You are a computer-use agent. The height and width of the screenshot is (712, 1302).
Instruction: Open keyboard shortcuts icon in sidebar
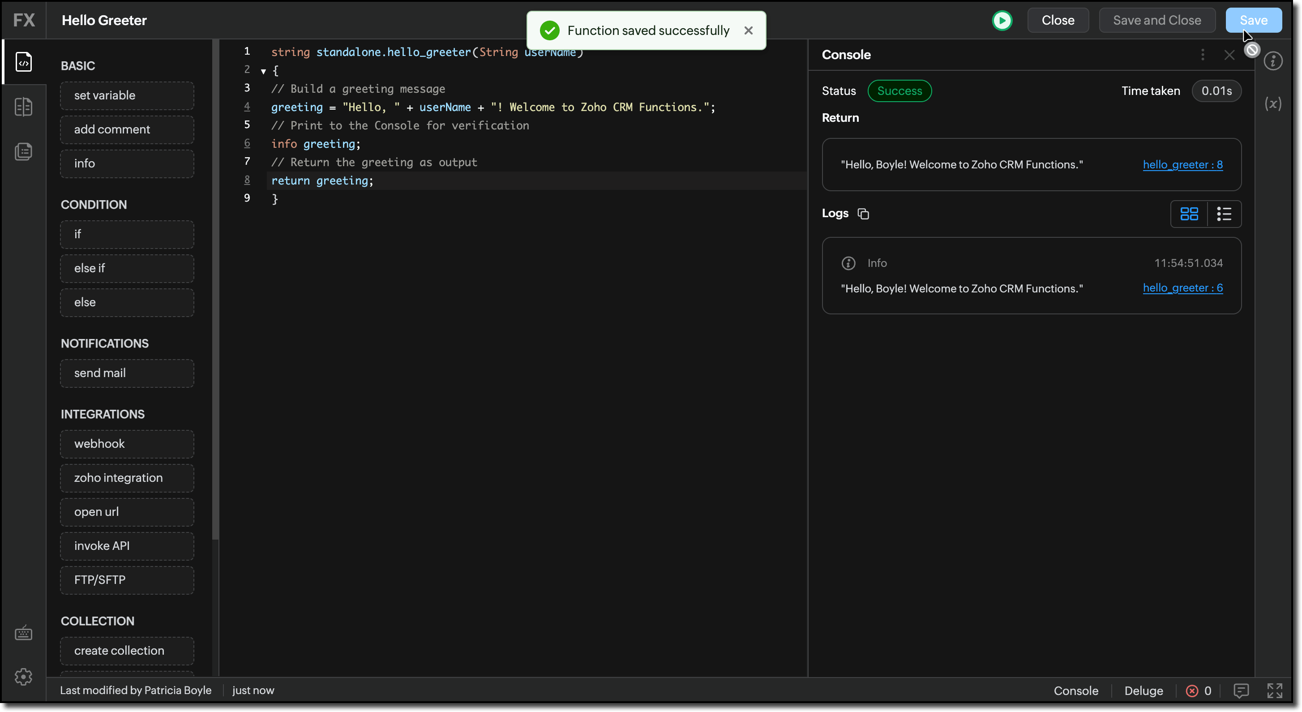coord(24,633)
